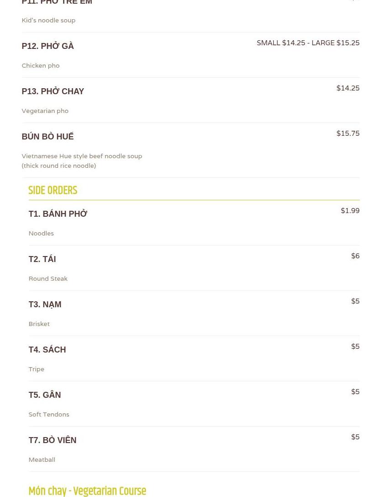Click the P12. PHỞ GÀ item title
The width and height of the screenshot is (370, 497).
tap(48, 46)
